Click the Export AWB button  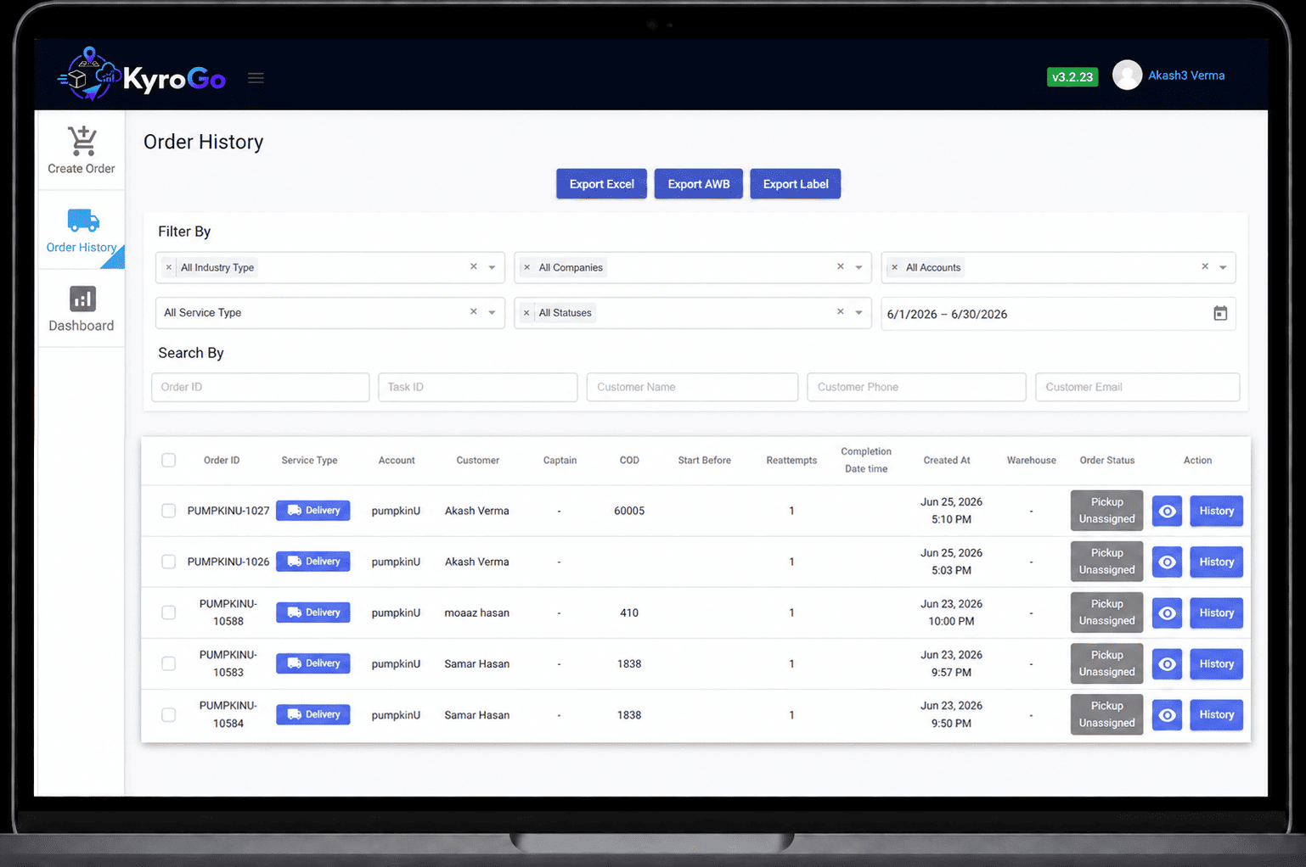699,184
